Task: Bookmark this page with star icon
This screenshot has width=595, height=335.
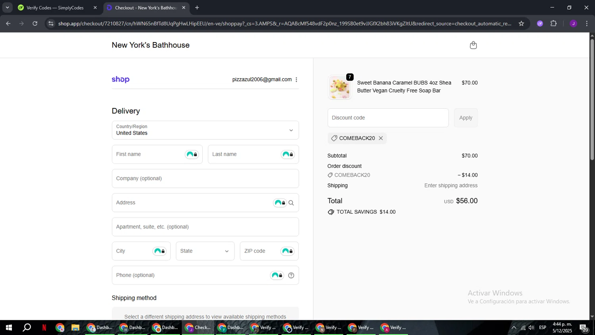Action: (521, 23)
